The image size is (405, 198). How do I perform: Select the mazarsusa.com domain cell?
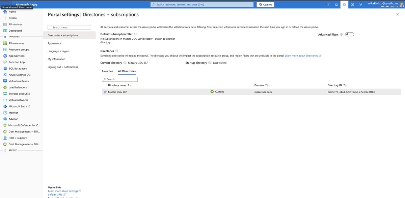coord(263,92)
